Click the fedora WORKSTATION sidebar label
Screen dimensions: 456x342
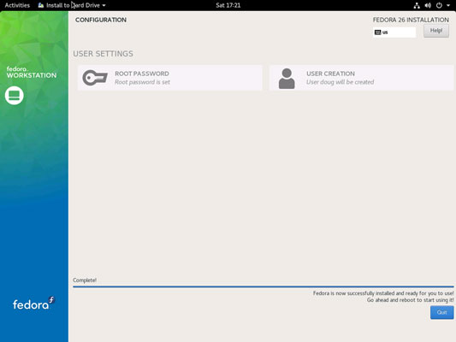(32, 73)
